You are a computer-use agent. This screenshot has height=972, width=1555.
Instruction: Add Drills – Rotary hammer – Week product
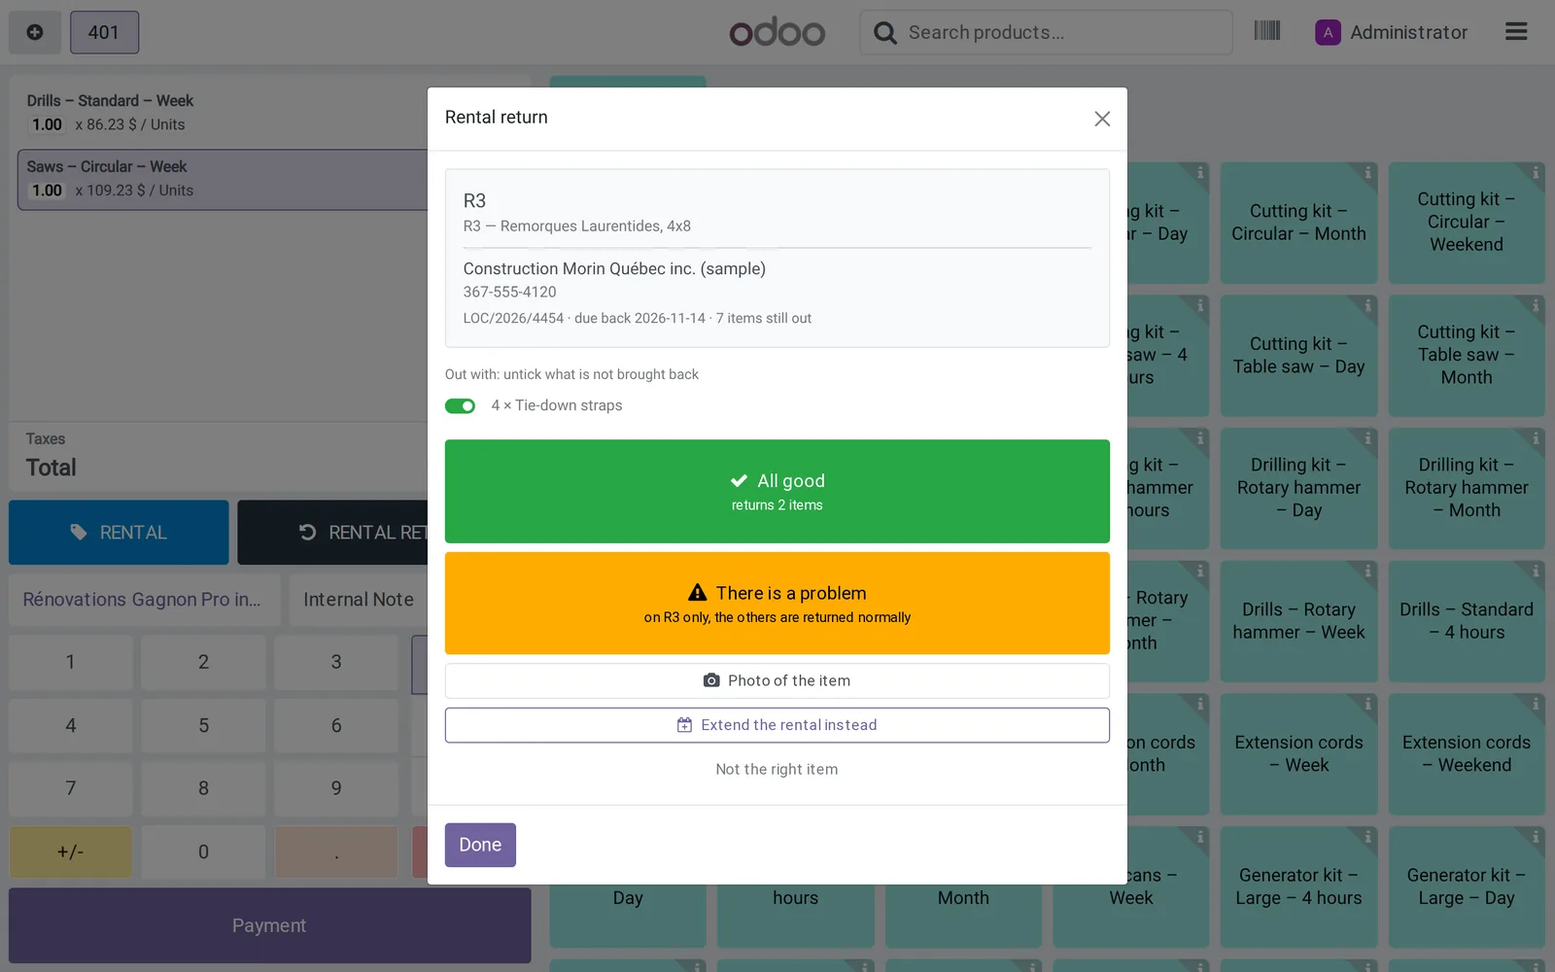coord(1298,621)
